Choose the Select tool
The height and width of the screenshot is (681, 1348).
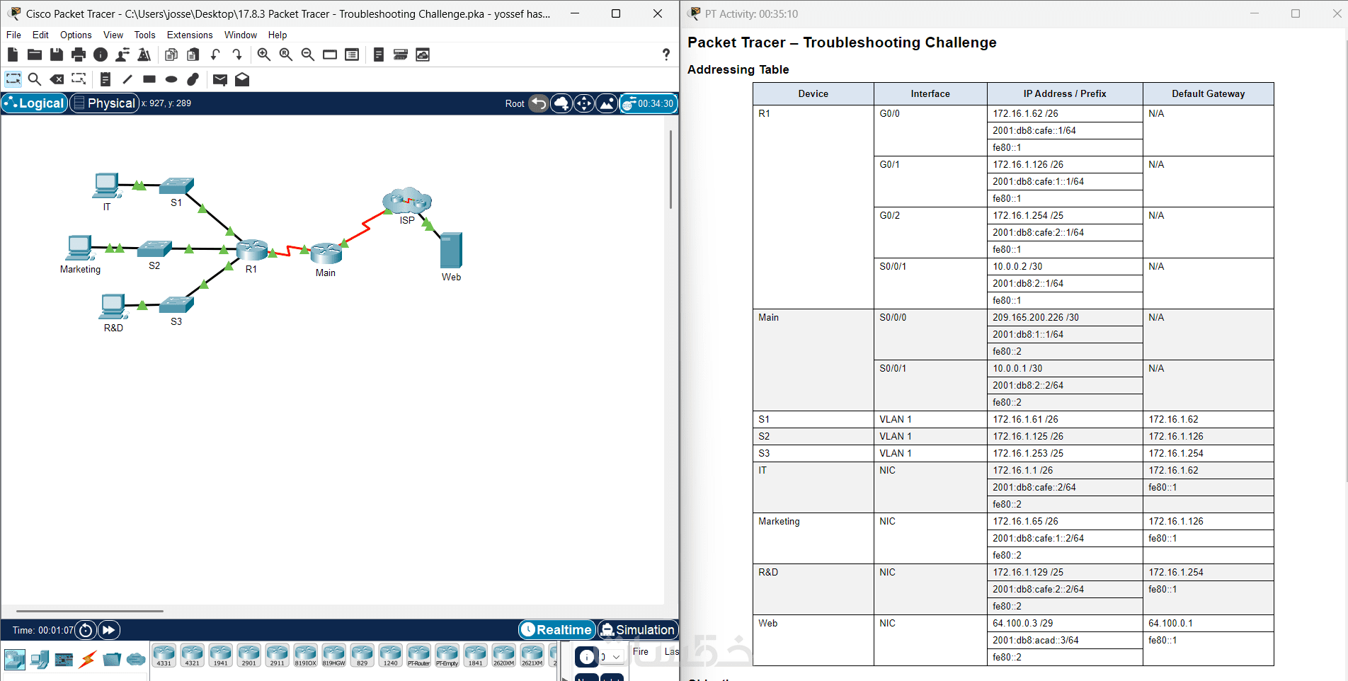(13, 79)
